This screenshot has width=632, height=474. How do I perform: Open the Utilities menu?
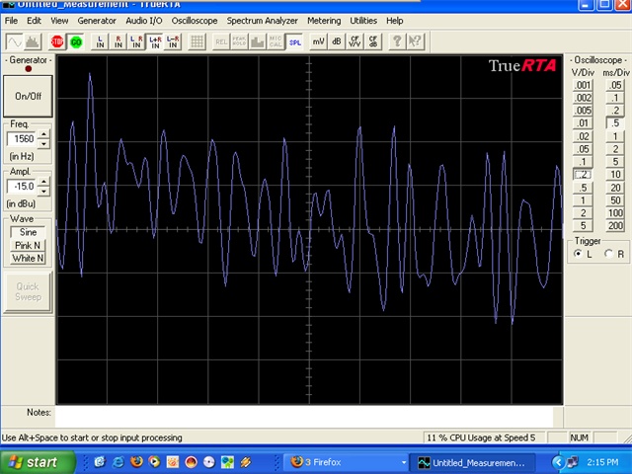point(363,21)
